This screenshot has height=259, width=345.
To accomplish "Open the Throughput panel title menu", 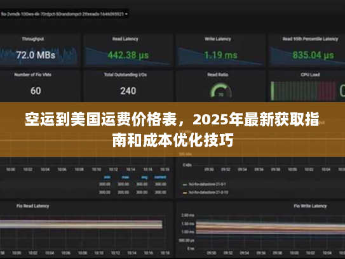I will [x=33, y=39].
